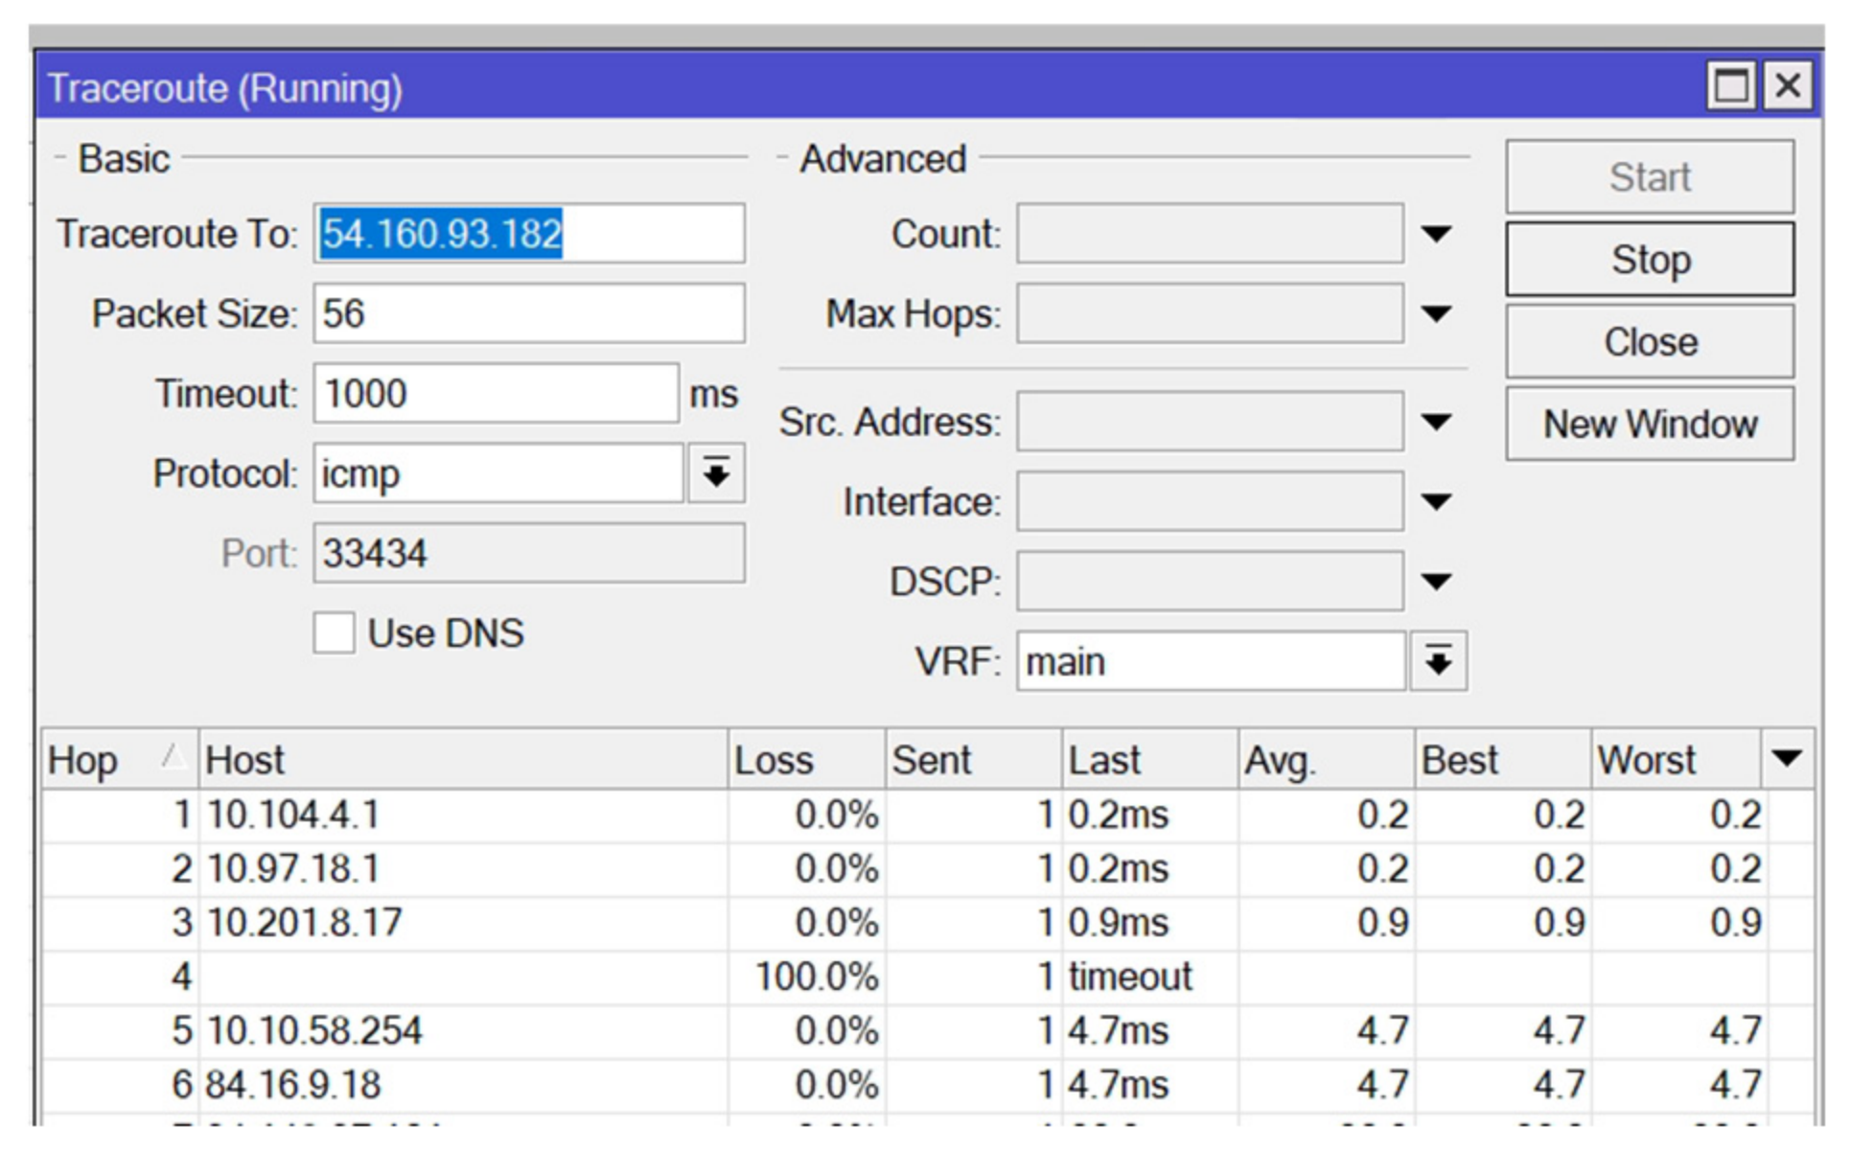
Task: Click the 100.0% loss value
Action: click(x=817, y=978)
